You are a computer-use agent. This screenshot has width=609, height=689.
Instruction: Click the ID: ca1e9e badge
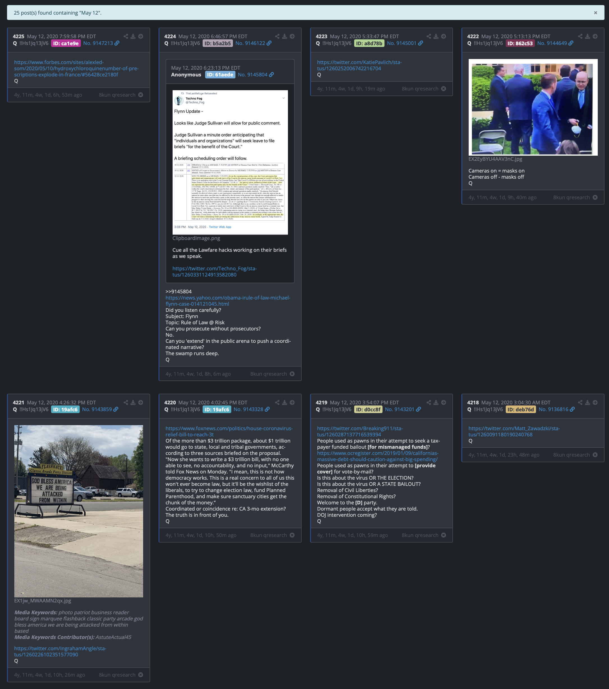click(x=66, y=43)
